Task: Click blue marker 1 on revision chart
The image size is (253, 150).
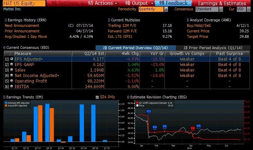Action: [155, 128]
